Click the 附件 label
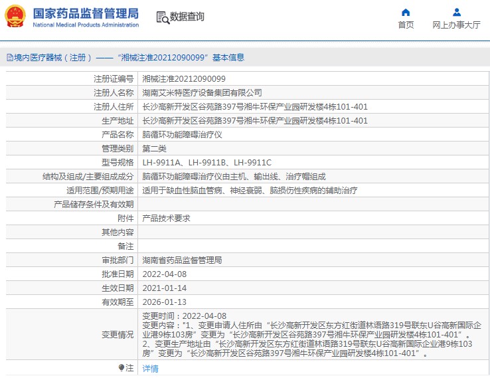 pos(125,219)
